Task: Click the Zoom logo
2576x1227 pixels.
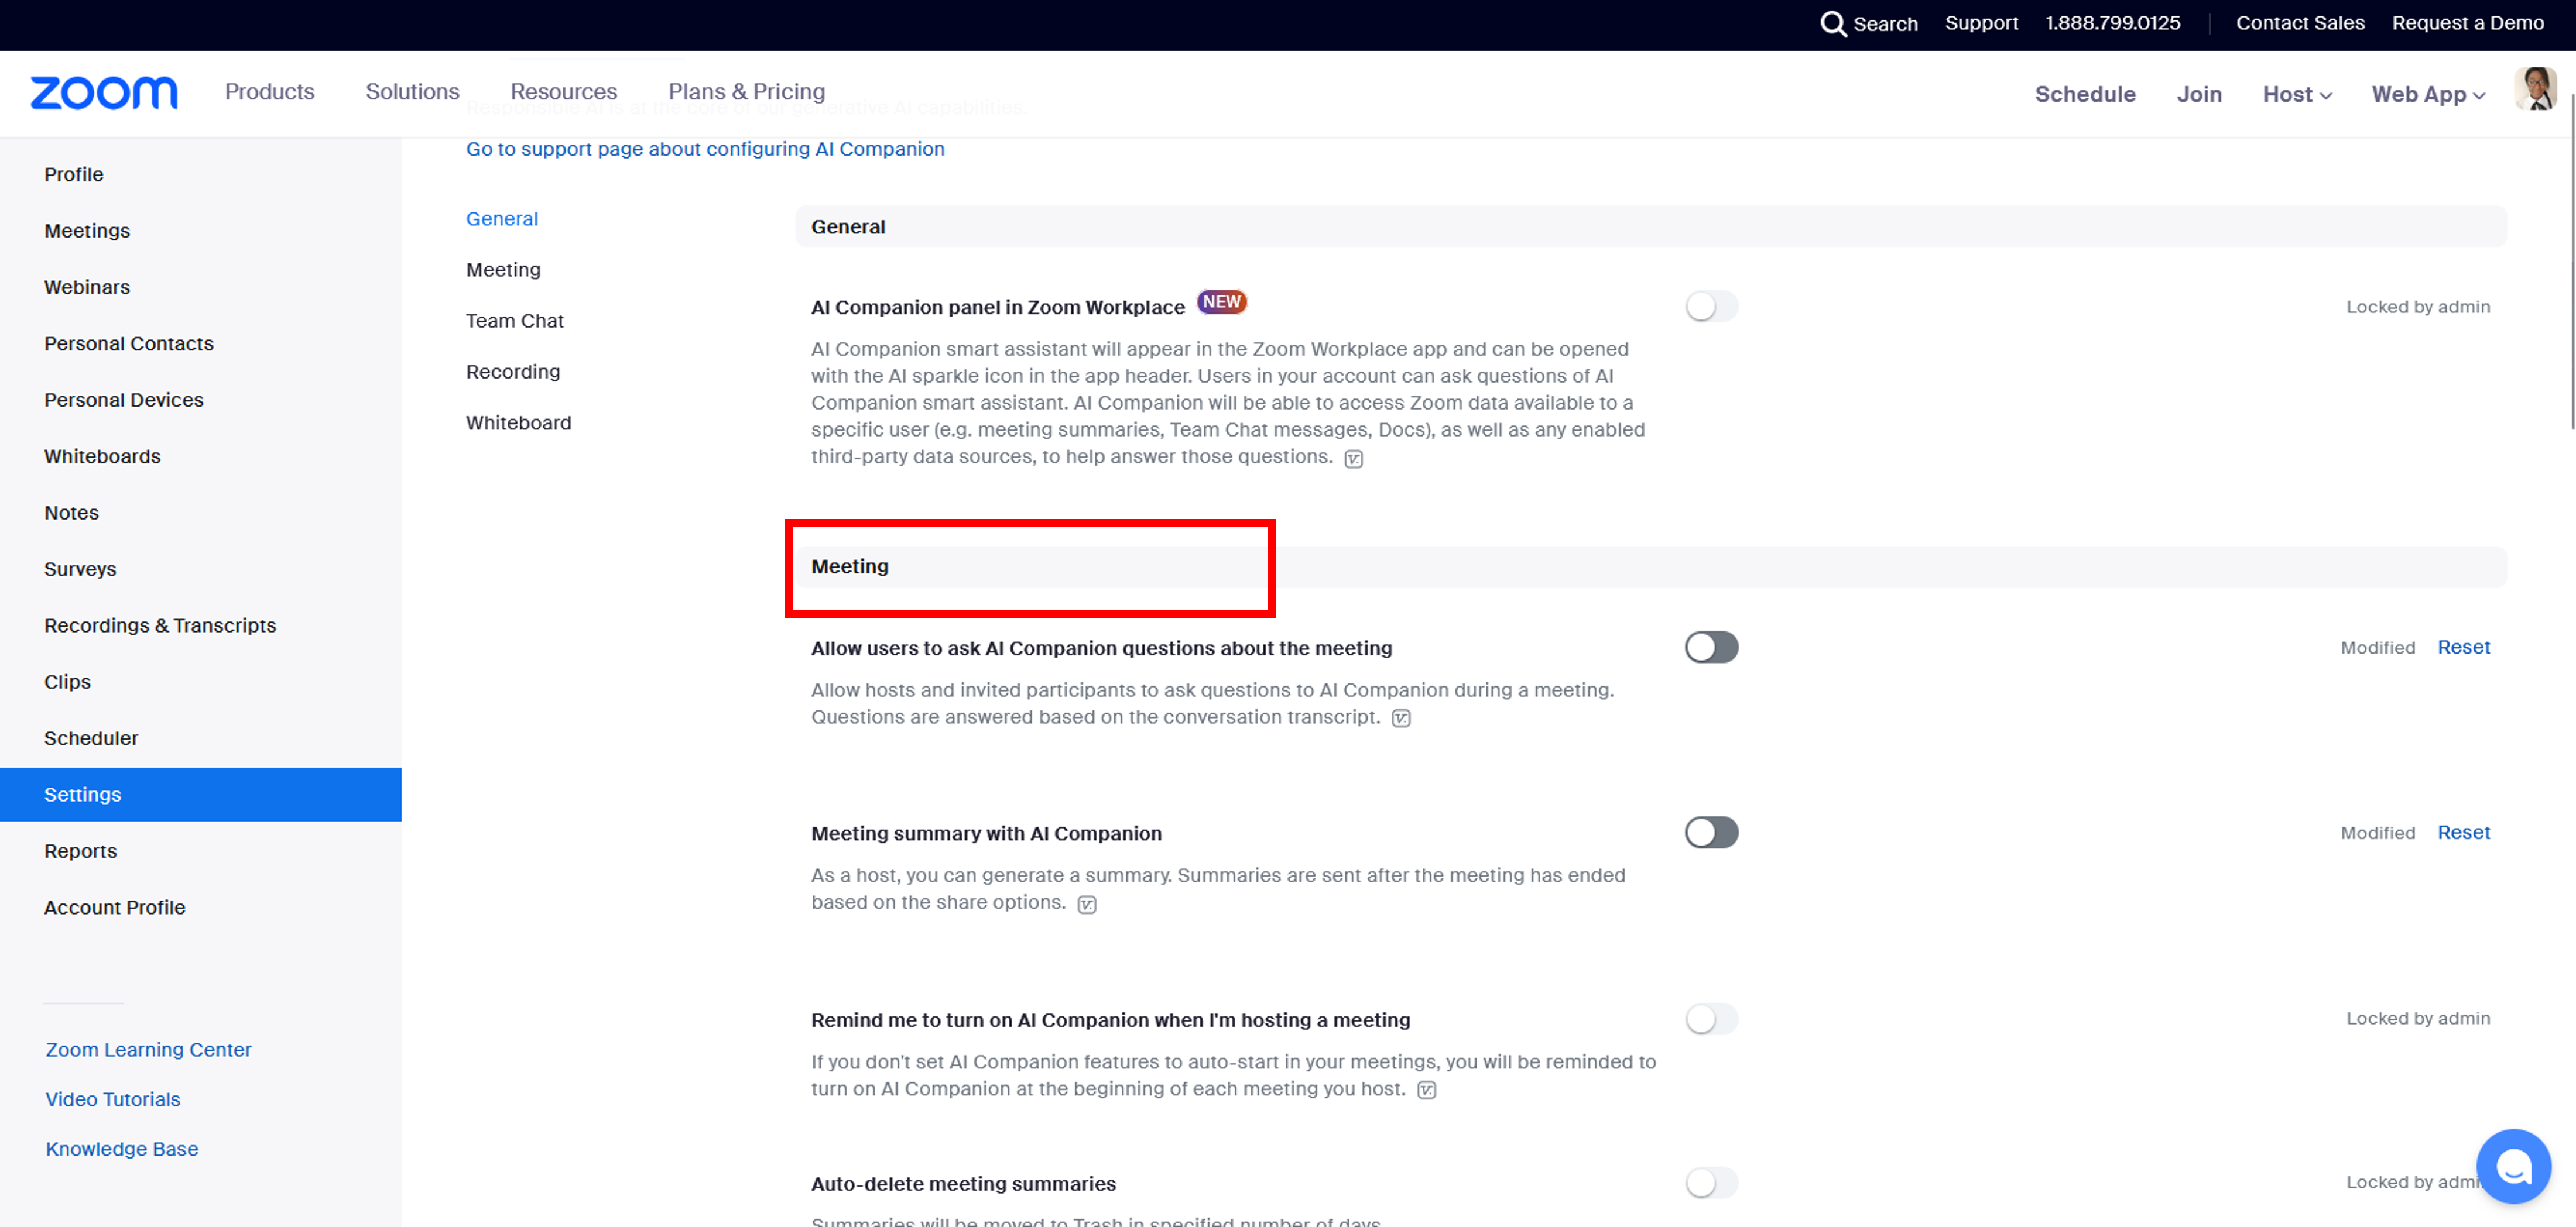Action: coord(104,93)
